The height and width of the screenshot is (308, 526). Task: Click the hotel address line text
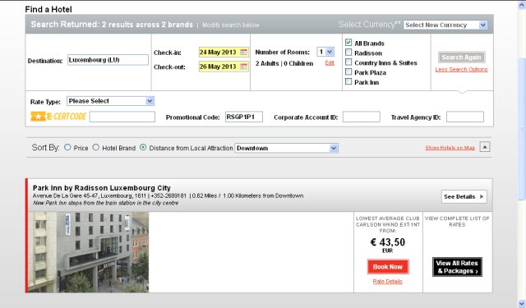click(x=168, y=195)
